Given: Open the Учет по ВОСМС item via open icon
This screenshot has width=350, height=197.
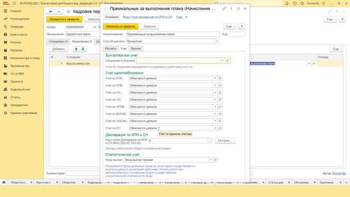Looking at the screenshot, I should 220,114.
